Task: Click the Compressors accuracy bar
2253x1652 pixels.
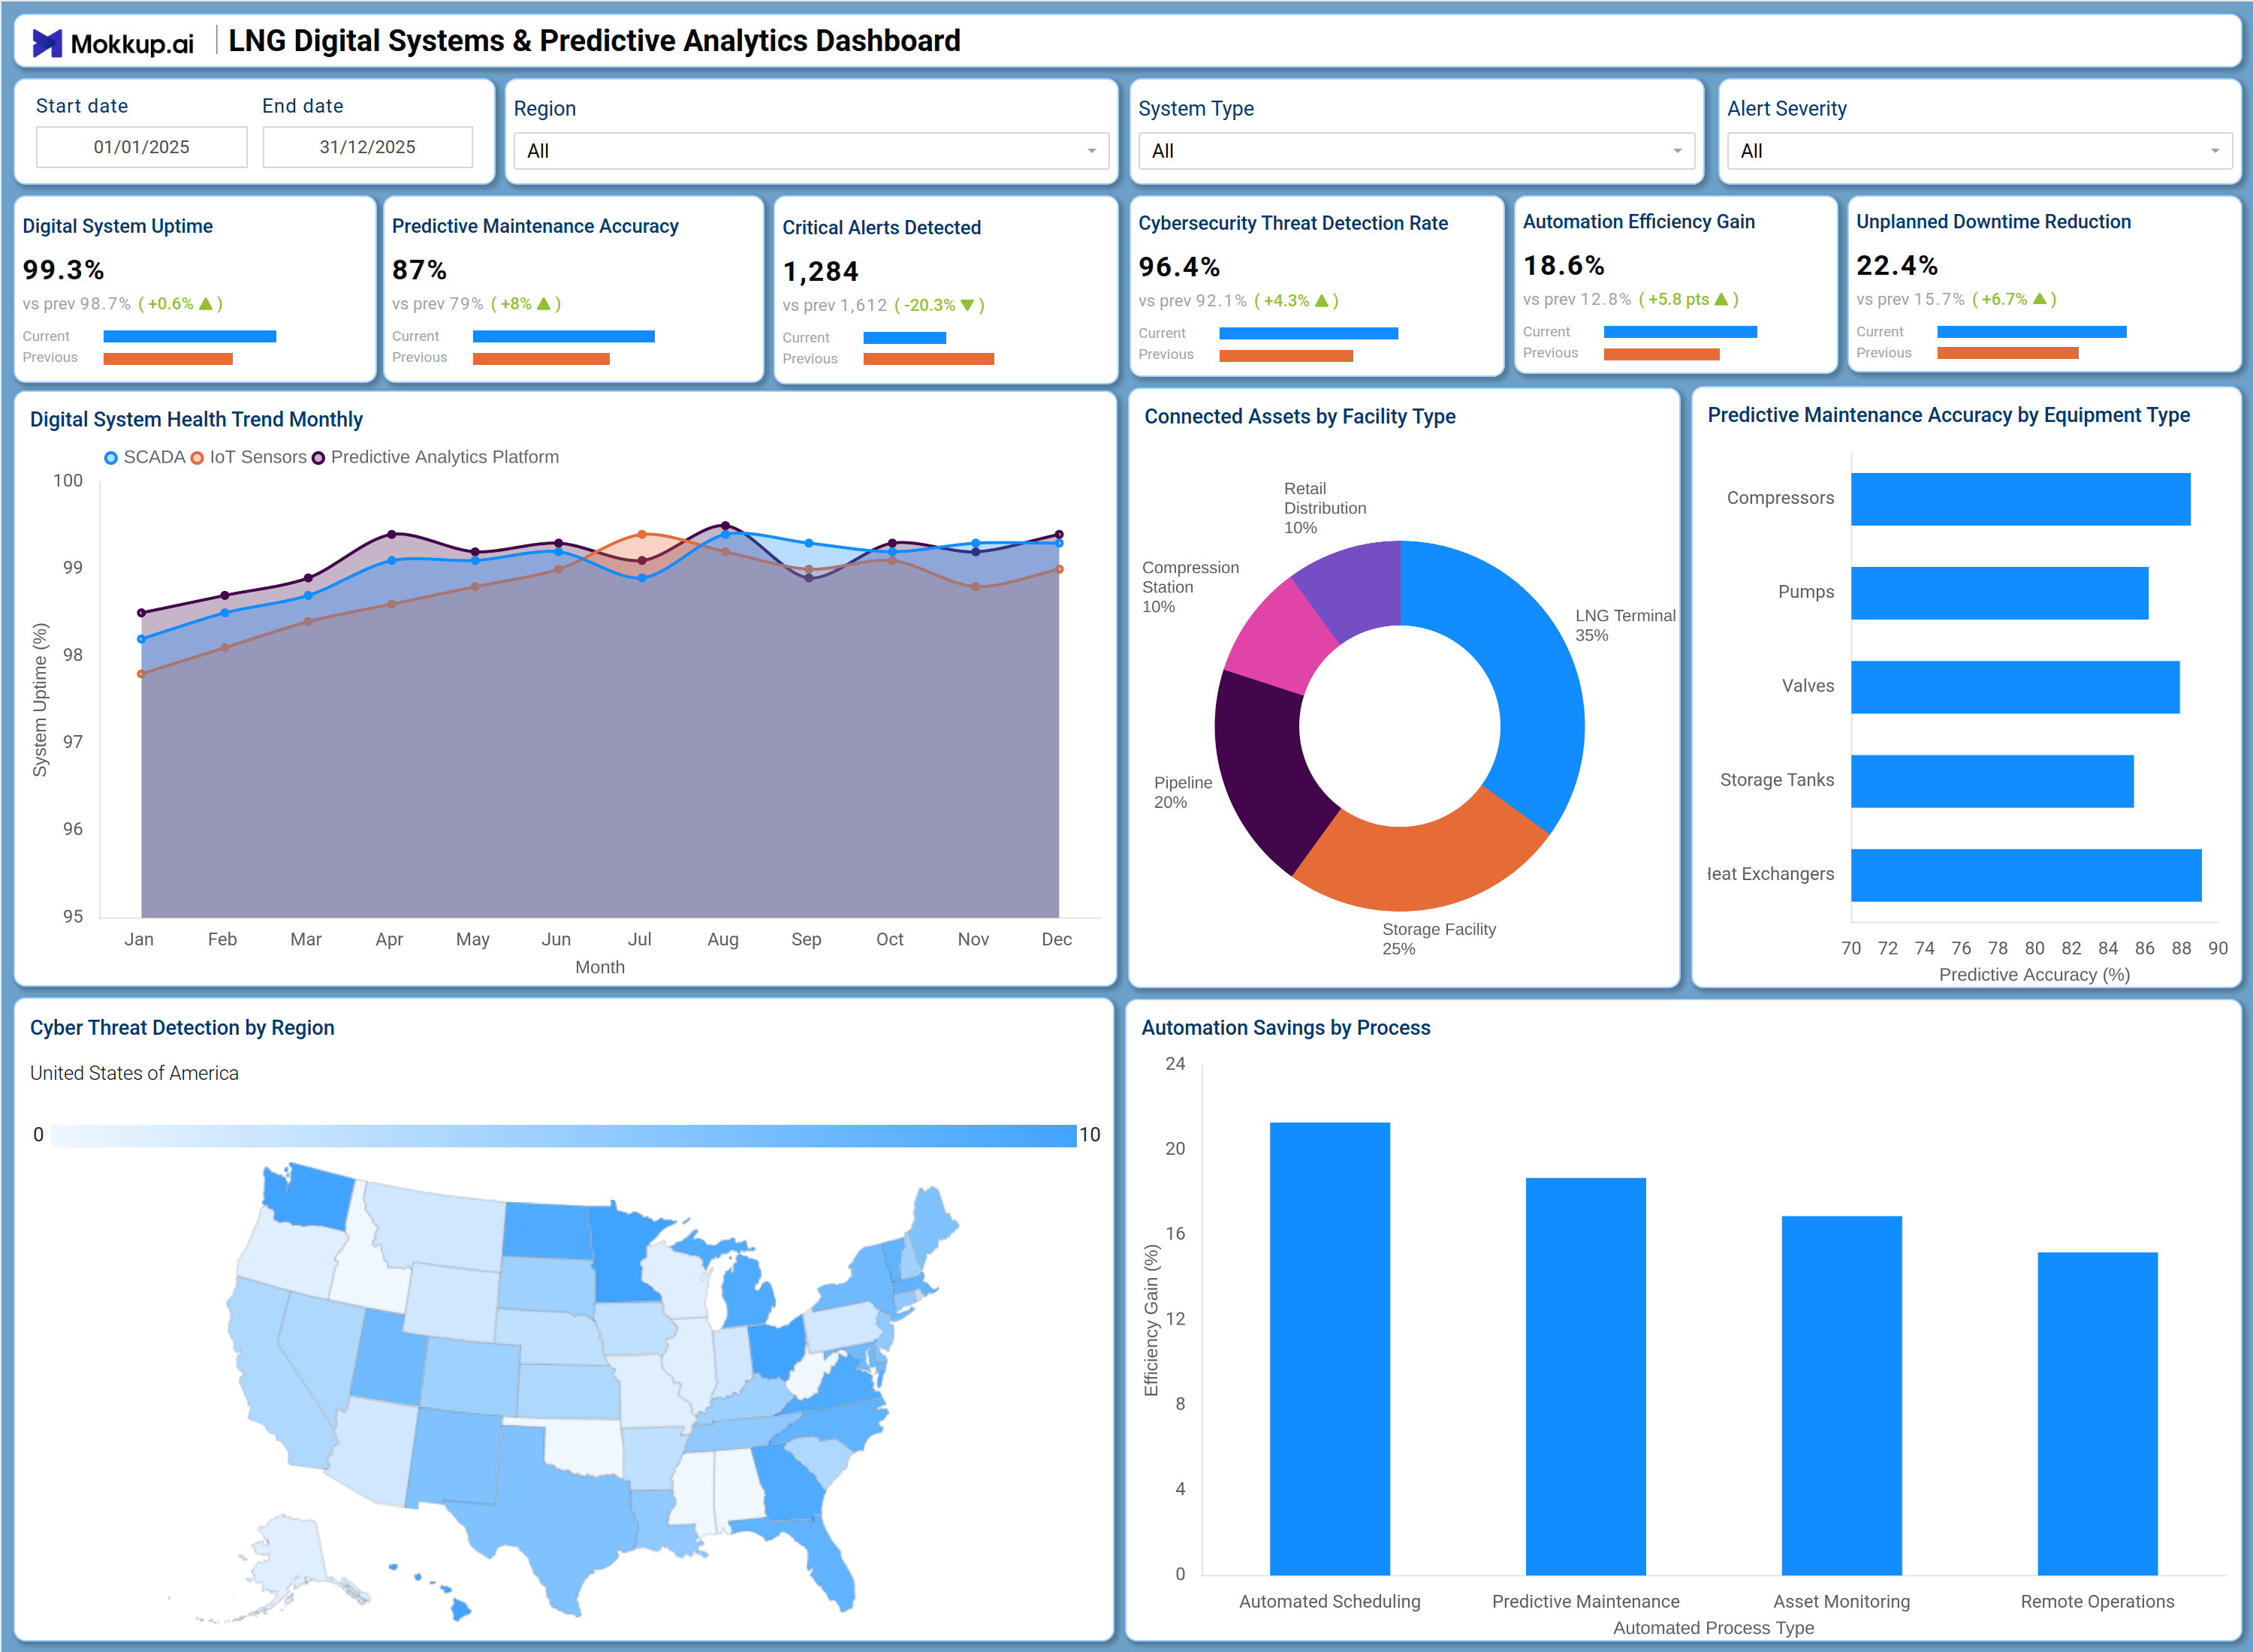Action: tap(2020, 499)
